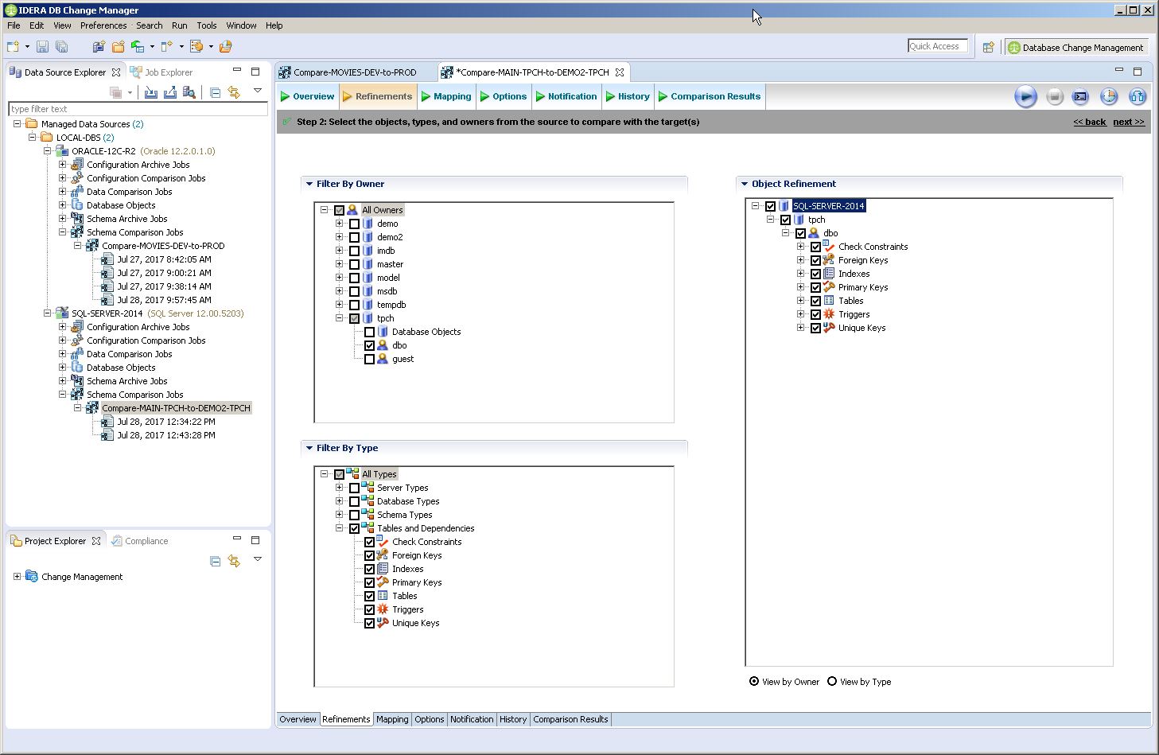The image size is (1159, 755).
Task: Toggle Link with Editor in Project Explorer
Action: tap(234, 561)
